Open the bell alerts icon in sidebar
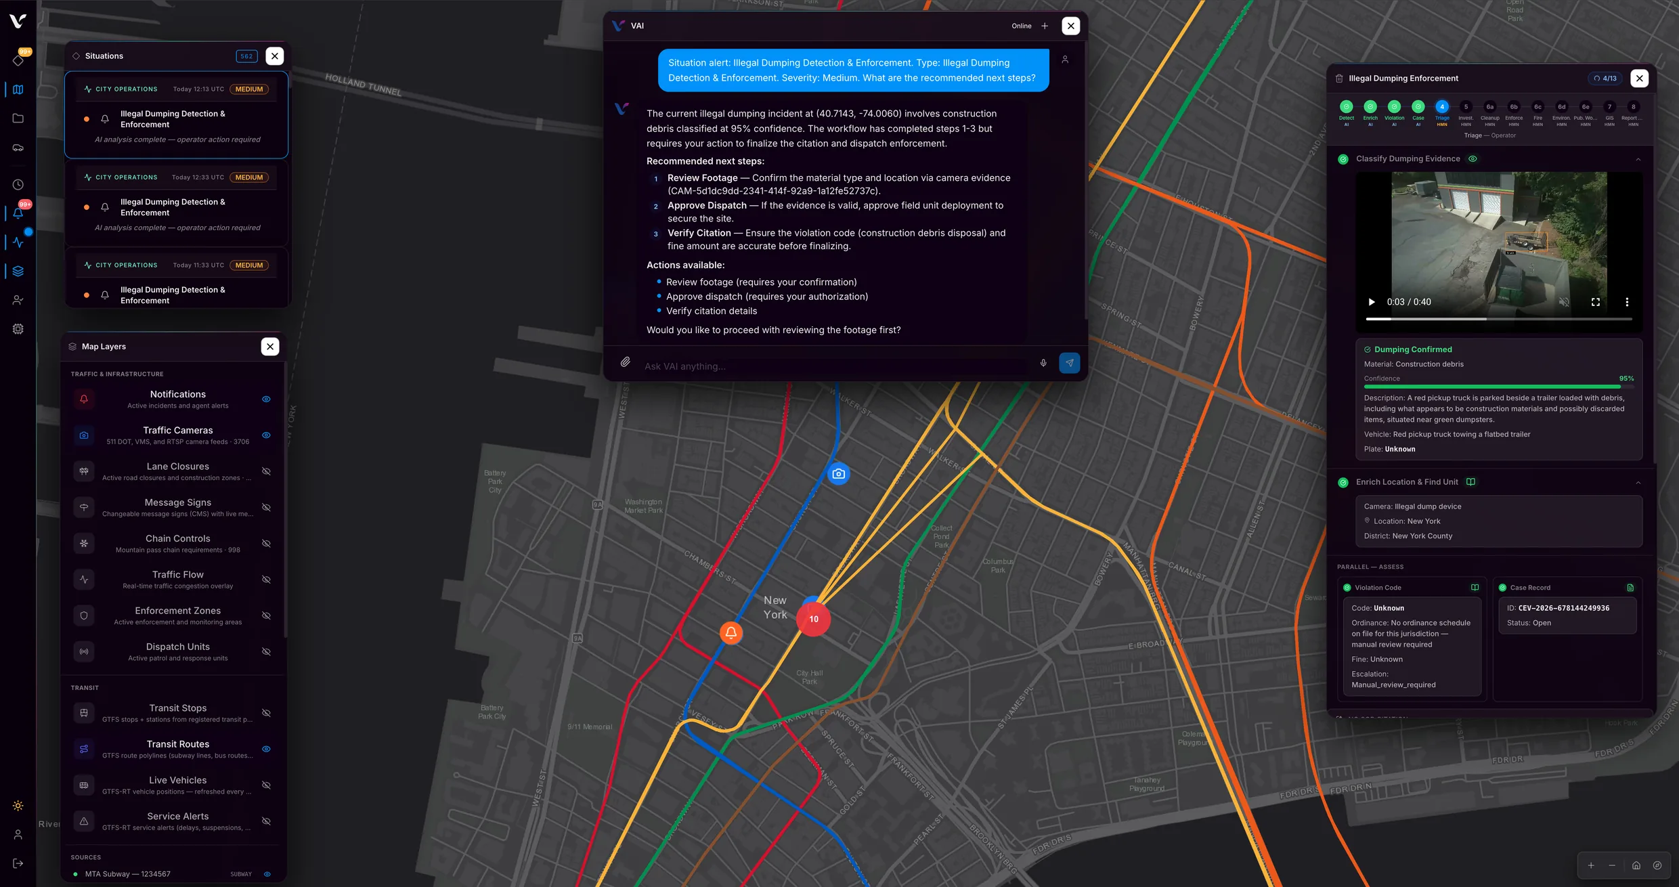Image resolution: width=1679 pixels, height=887 pixels. pyautogui.click(x=18, y=213)
